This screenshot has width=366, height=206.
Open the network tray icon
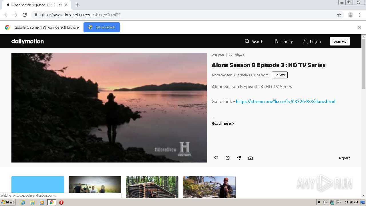pyautogui.click(x=332, y=202)
